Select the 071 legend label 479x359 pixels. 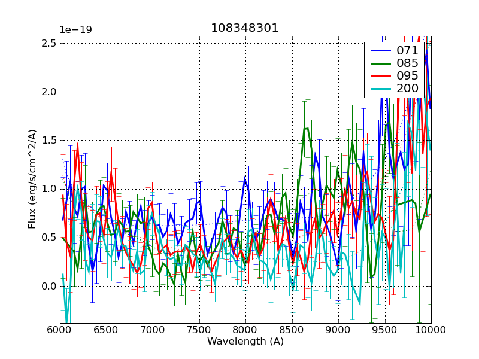pyautogui.click(x=407, y=51)
